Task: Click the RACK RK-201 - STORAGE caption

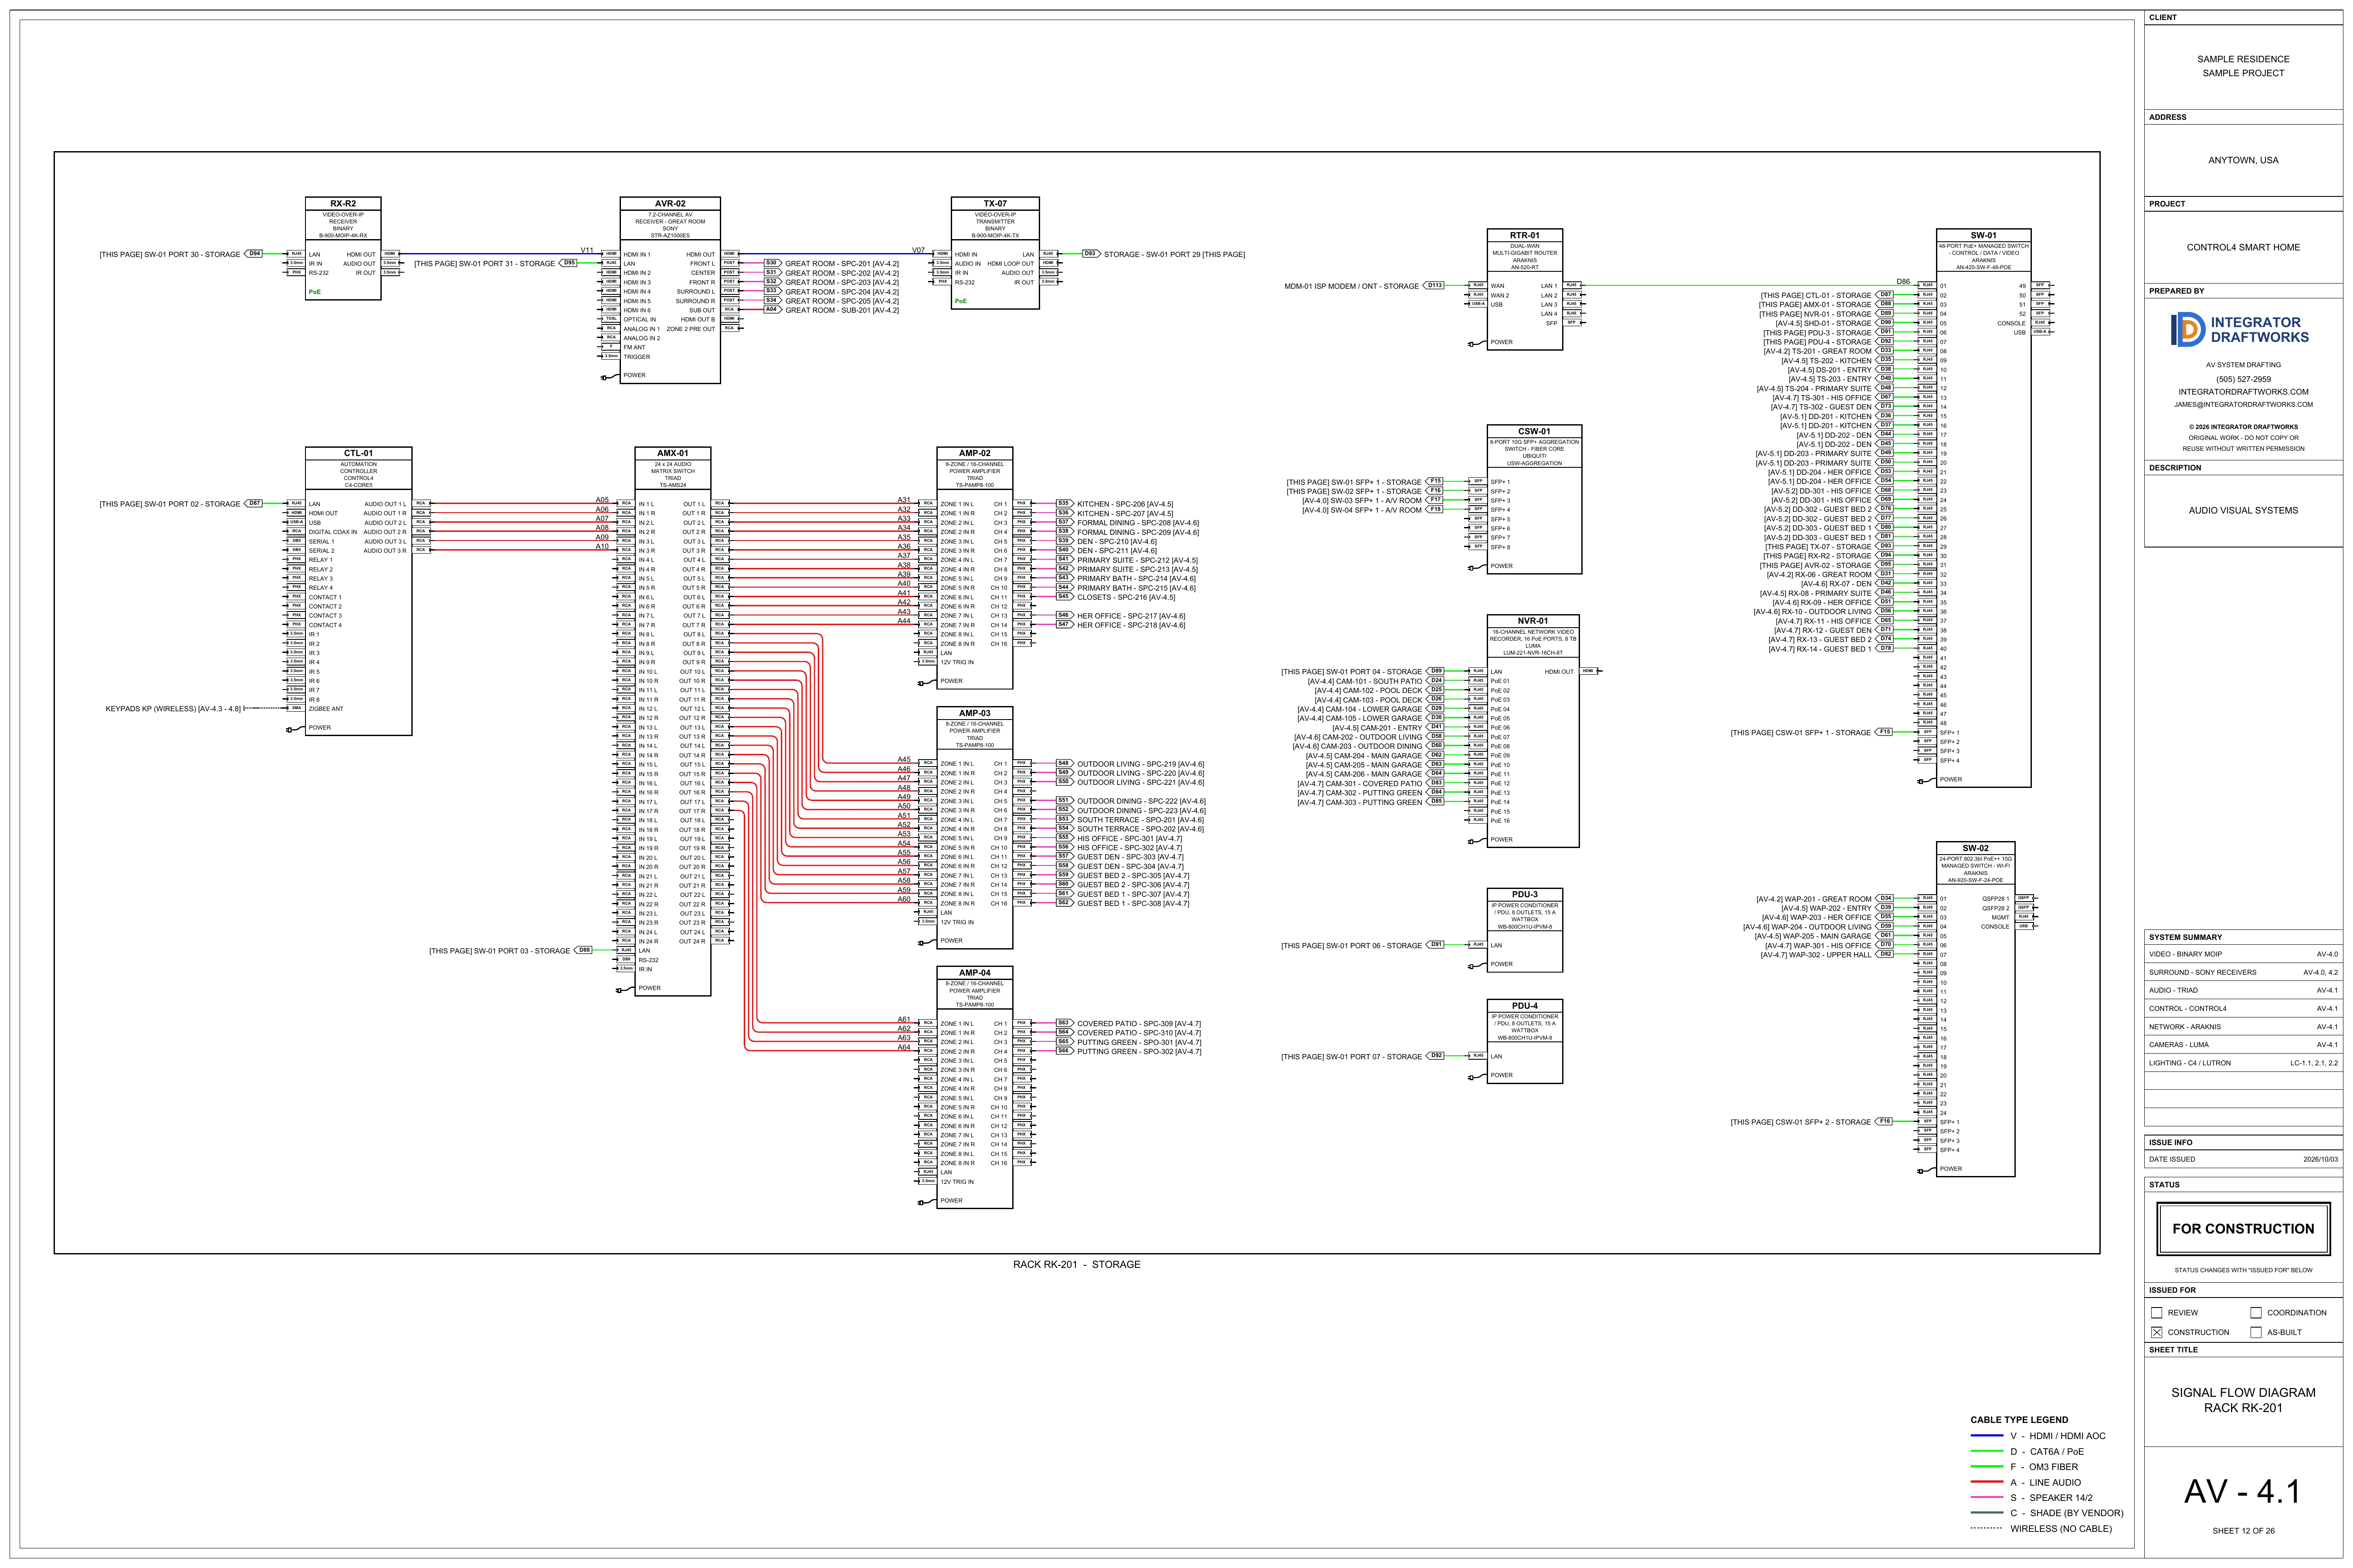Action: tap(1076, 1264)
